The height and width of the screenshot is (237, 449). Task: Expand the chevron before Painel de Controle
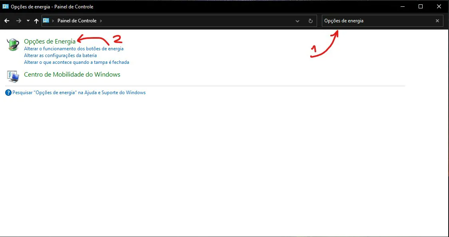click(53, 21)
